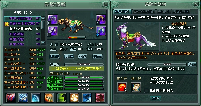Click the 転生丹 red orb item
The width and height of the screenshot is (201, 106).
point(122,87)
